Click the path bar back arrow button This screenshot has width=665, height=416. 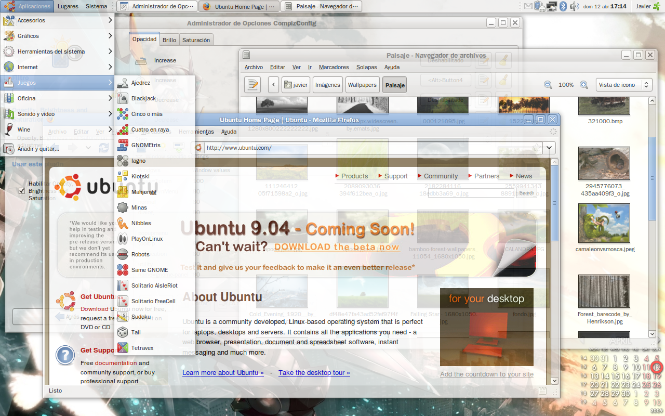coord(274,85)
